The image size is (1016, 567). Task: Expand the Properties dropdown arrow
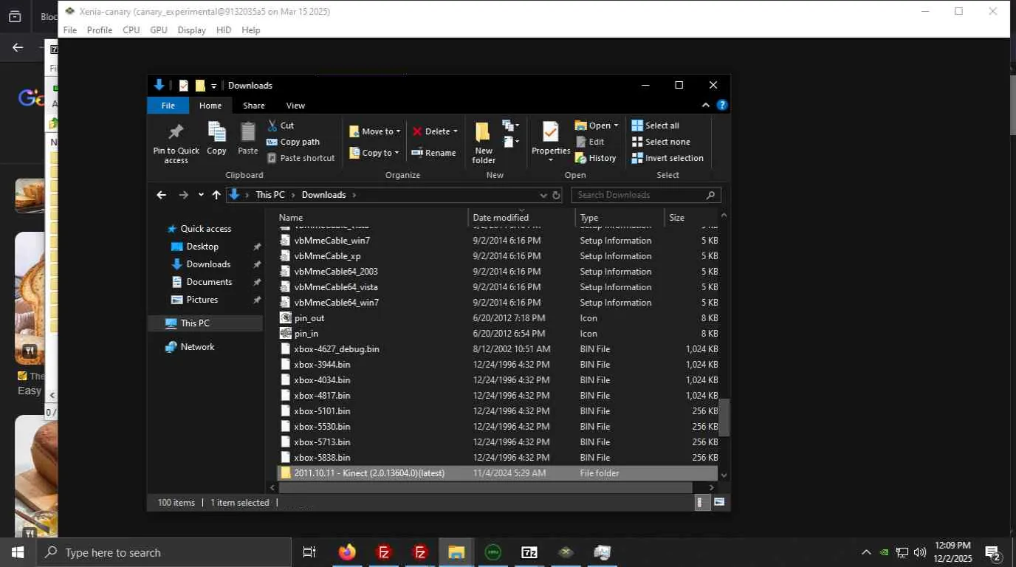[551, 160]
